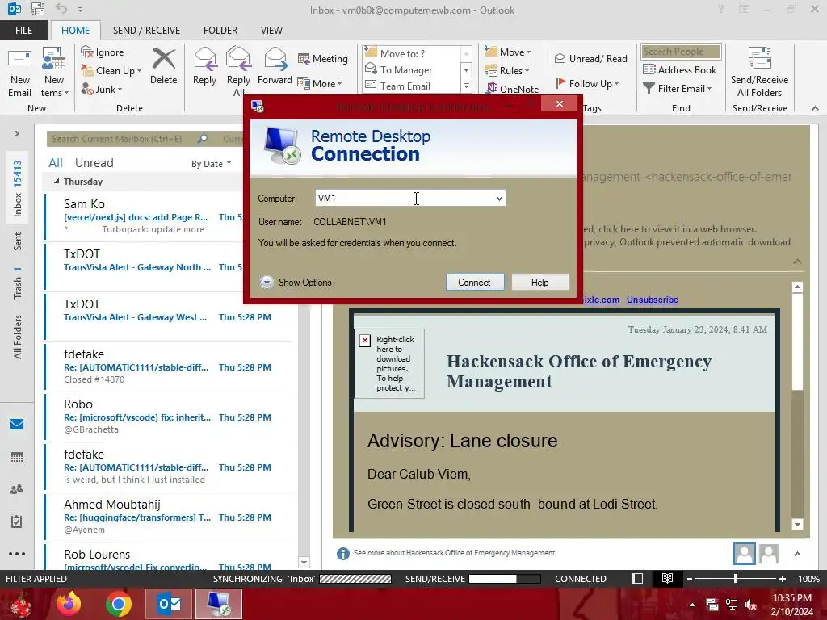Click Help in Remote Desktop Connection
This screenshot has height=620, width=827.
tap(540, 283)
